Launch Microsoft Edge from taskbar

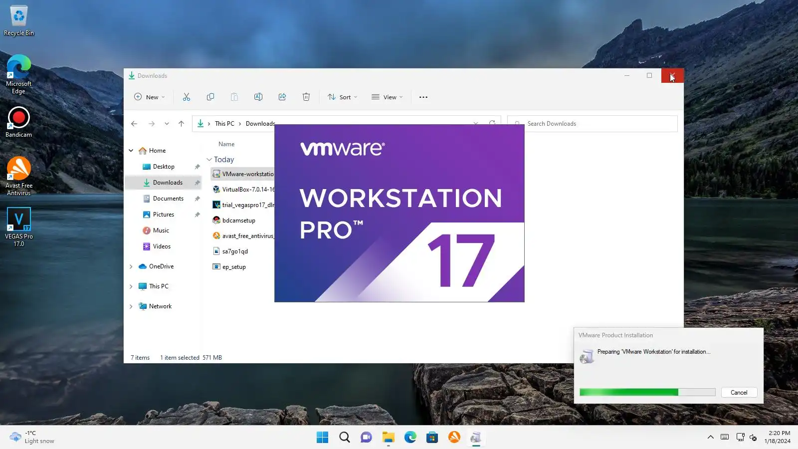point(410,438)
